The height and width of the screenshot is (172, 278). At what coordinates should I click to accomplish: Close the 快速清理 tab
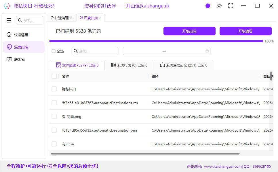coord(71,18)
